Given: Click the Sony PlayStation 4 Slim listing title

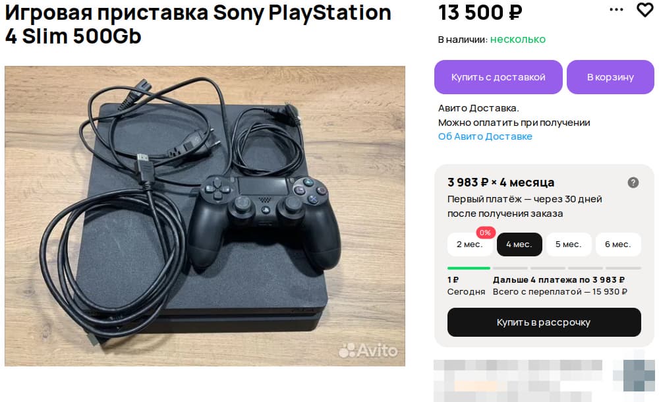Looking at the screenshot, I should (198, 24).
